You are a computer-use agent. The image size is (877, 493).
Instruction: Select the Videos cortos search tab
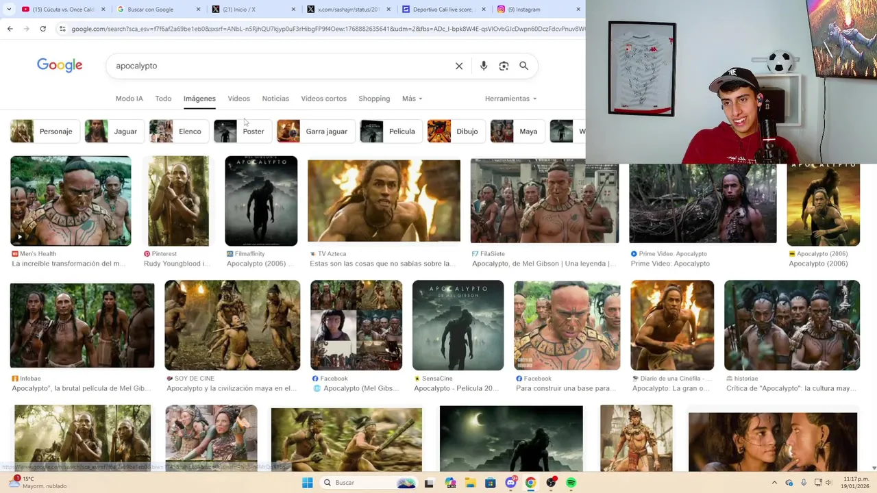click(323, 99)
